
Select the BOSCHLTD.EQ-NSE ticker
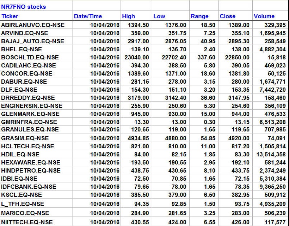[x=30, y=57]
